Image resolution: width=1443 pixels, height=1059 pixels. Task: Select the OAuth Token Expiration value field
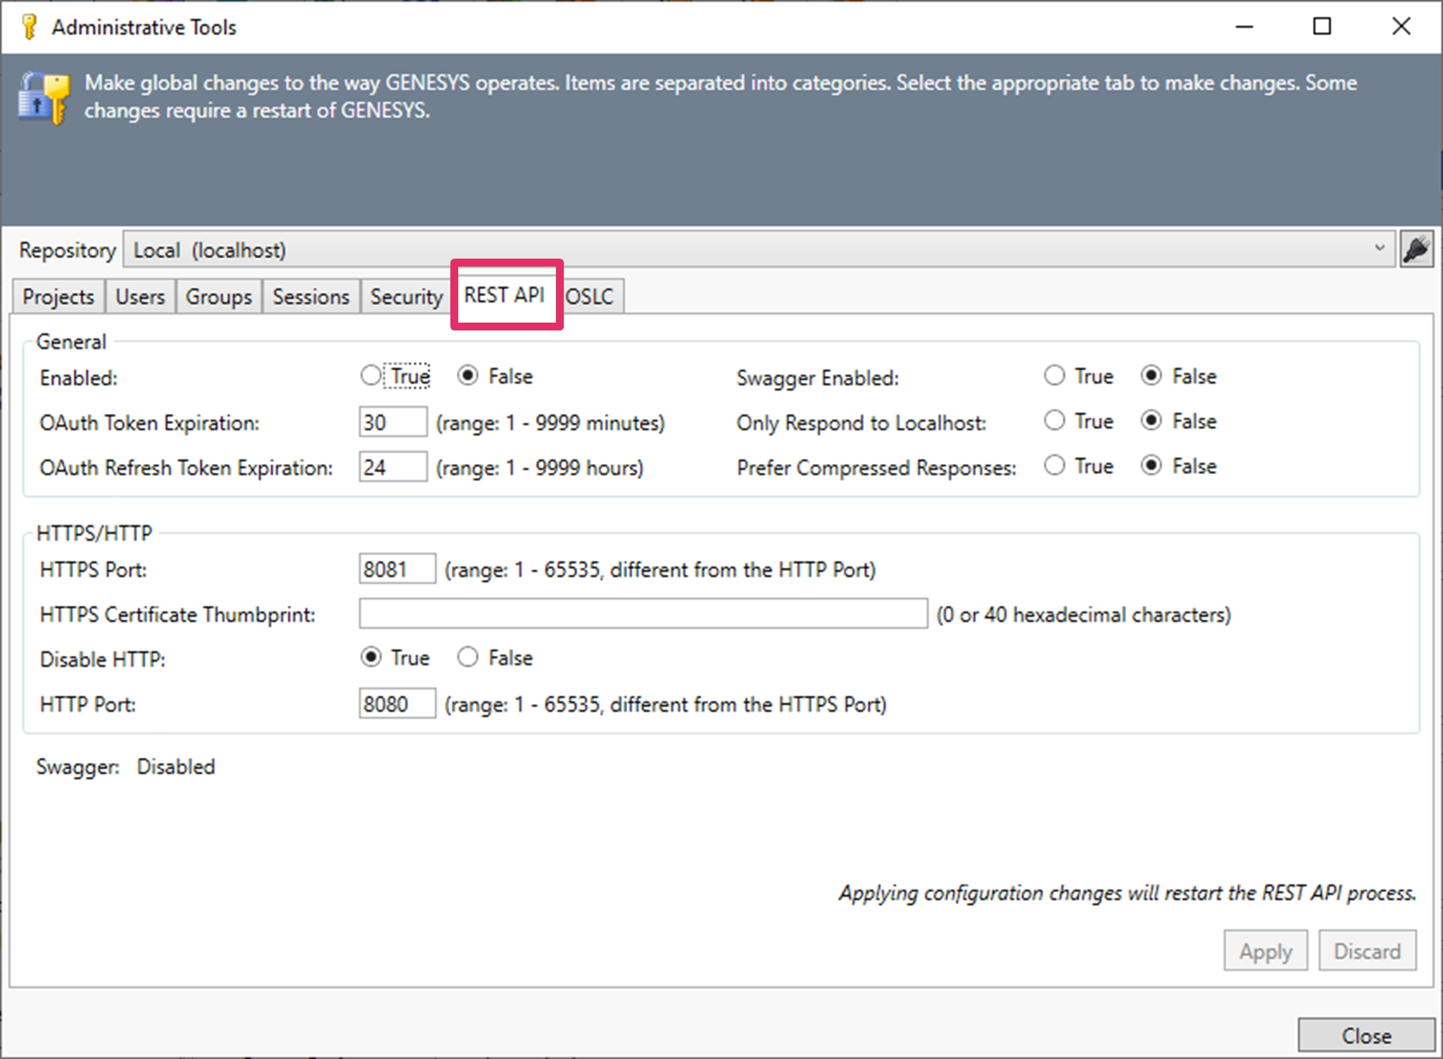tap(392, 422)
